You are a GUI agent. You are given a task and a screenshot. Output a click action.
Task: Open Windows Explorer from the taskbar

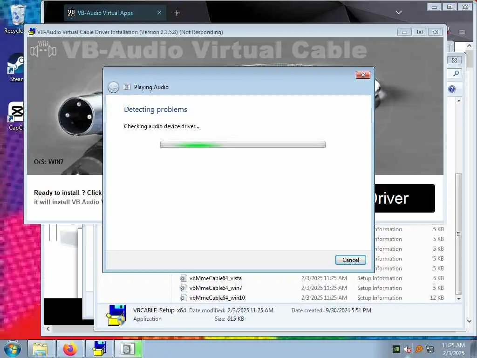click(40, 349)
